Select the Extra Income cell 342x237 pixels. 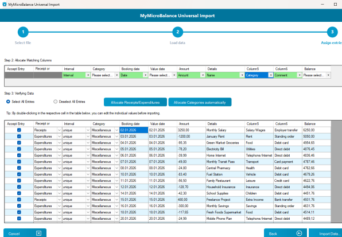[x=259, y=200]
